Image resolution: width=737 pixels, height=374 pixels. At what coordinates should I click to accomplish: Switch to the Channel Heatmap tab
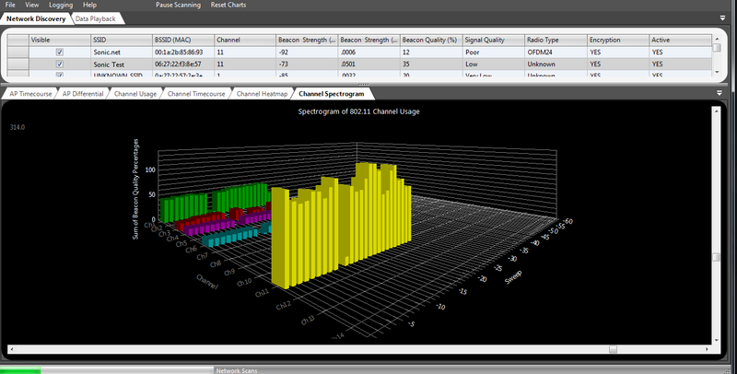pos(263,93)
